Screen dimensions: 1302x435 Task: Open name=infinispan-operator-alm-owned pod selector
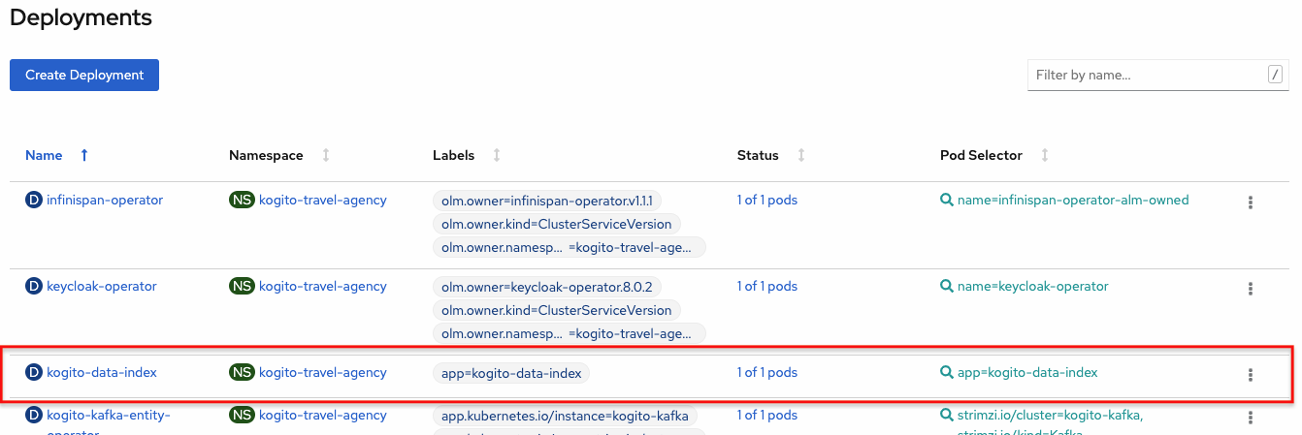(1073, 201)
